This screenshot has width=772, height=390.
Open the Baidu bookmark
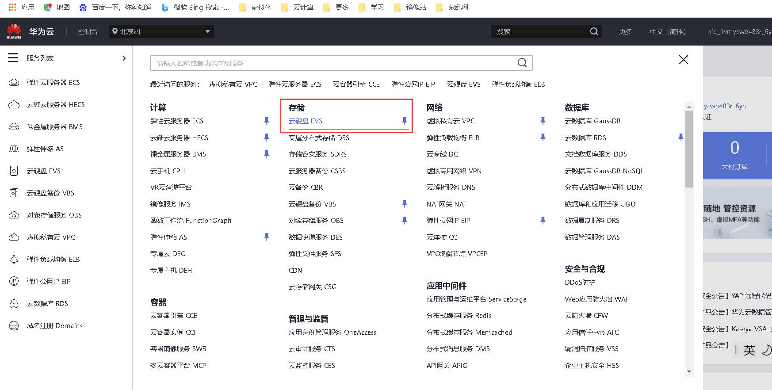115,7
